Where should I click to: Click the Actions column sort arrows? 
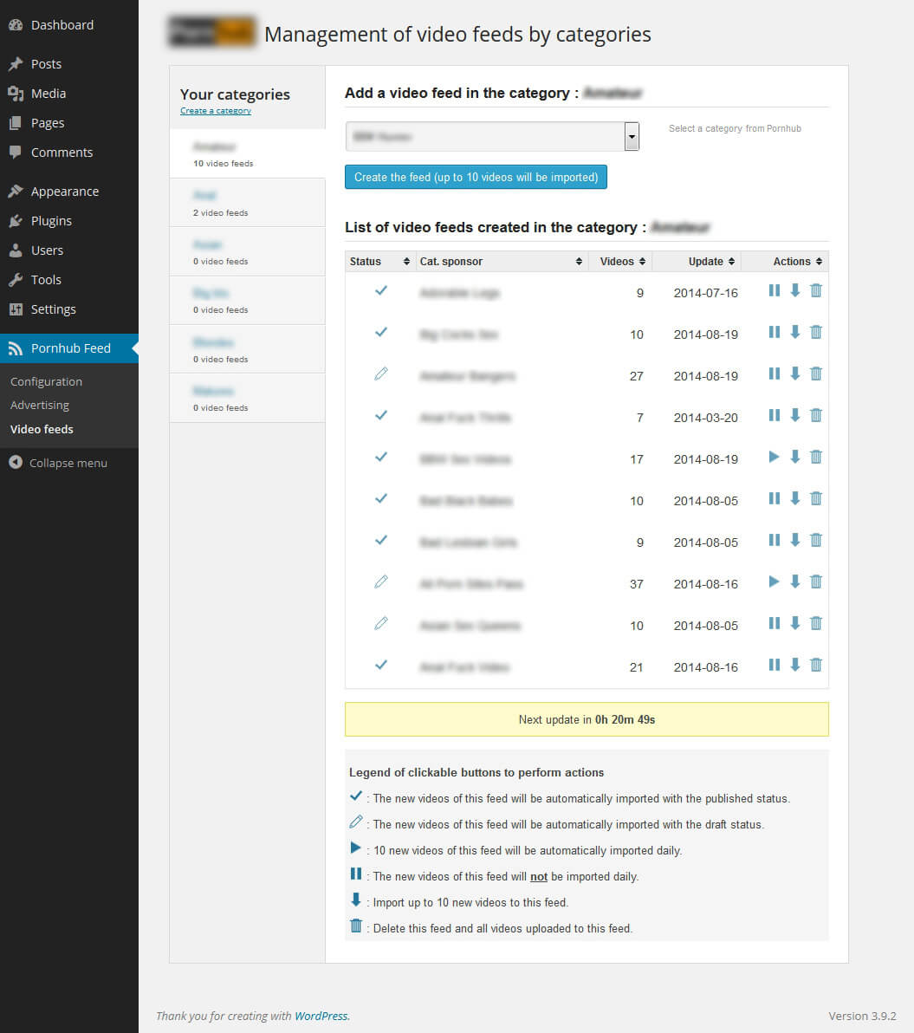[819, 262]
